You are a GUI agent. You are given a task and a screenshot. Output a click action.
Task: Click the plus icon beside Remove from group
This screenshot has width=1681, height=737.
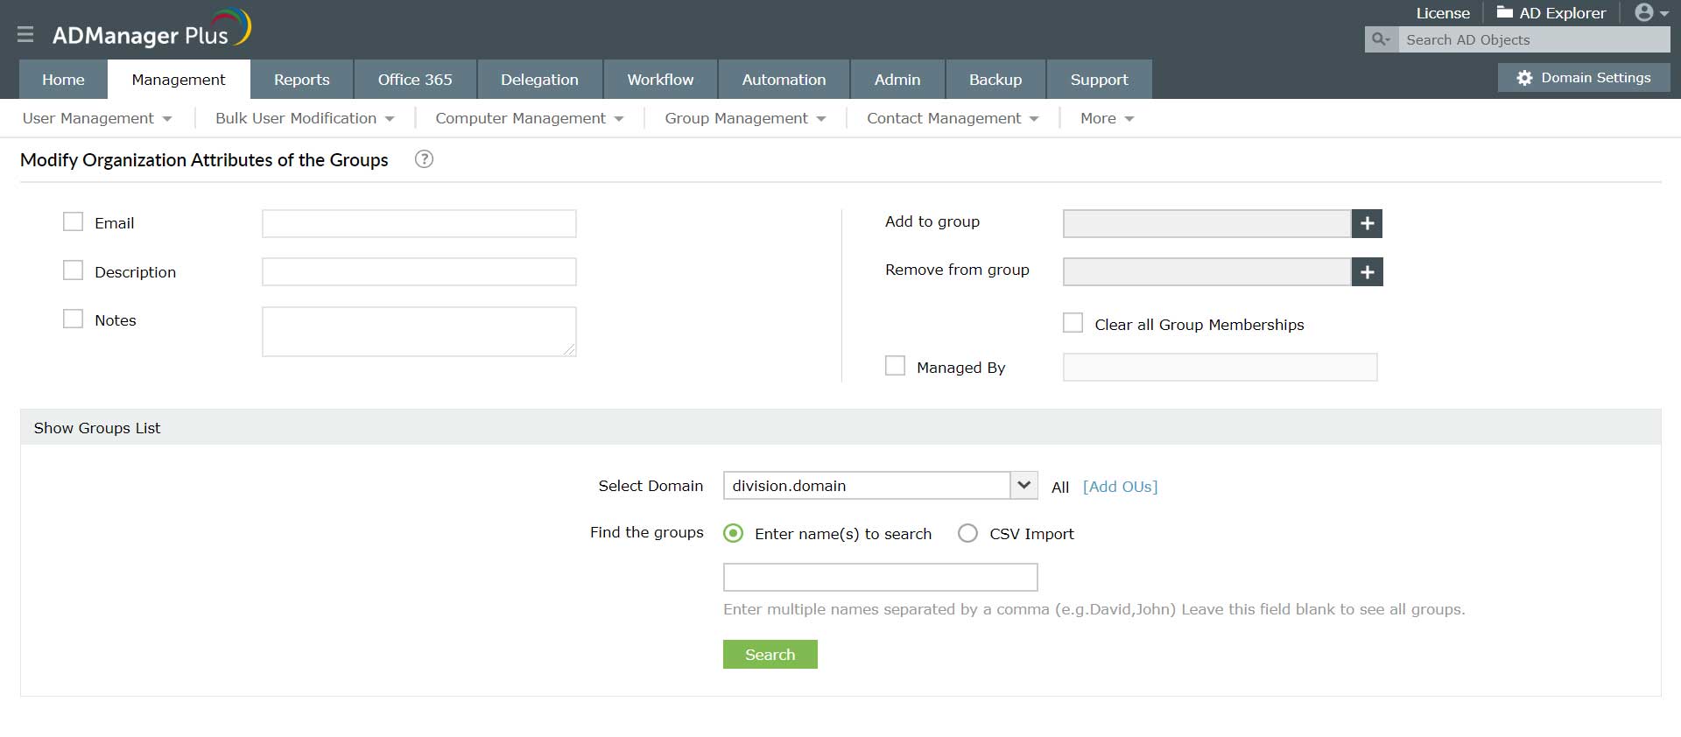point(1367,272)
